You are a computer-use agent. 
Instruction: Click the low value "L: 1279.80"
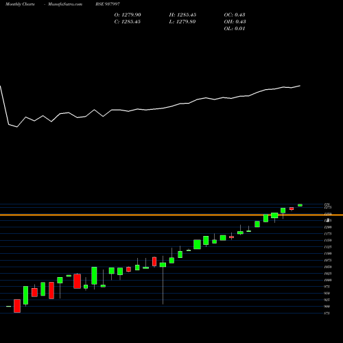[x=182, y=22]
